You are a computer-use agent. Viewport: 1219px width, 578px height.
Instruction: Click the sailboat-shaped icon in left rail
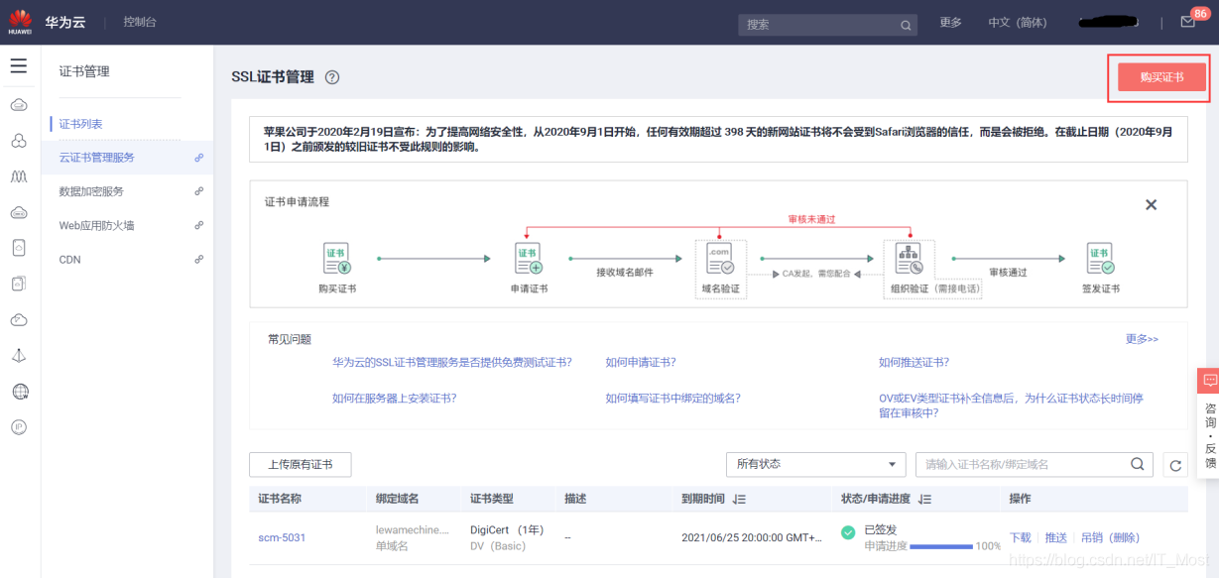[x=19, y=355]
